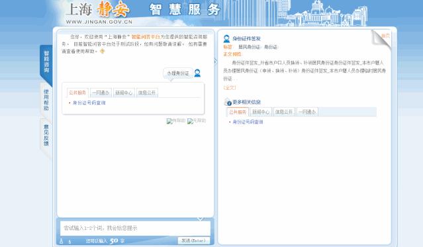The width and height of the screenshot is (423, 247).
Task: Click the 智慧服务 banner title
Action: [x=185, y=10]
